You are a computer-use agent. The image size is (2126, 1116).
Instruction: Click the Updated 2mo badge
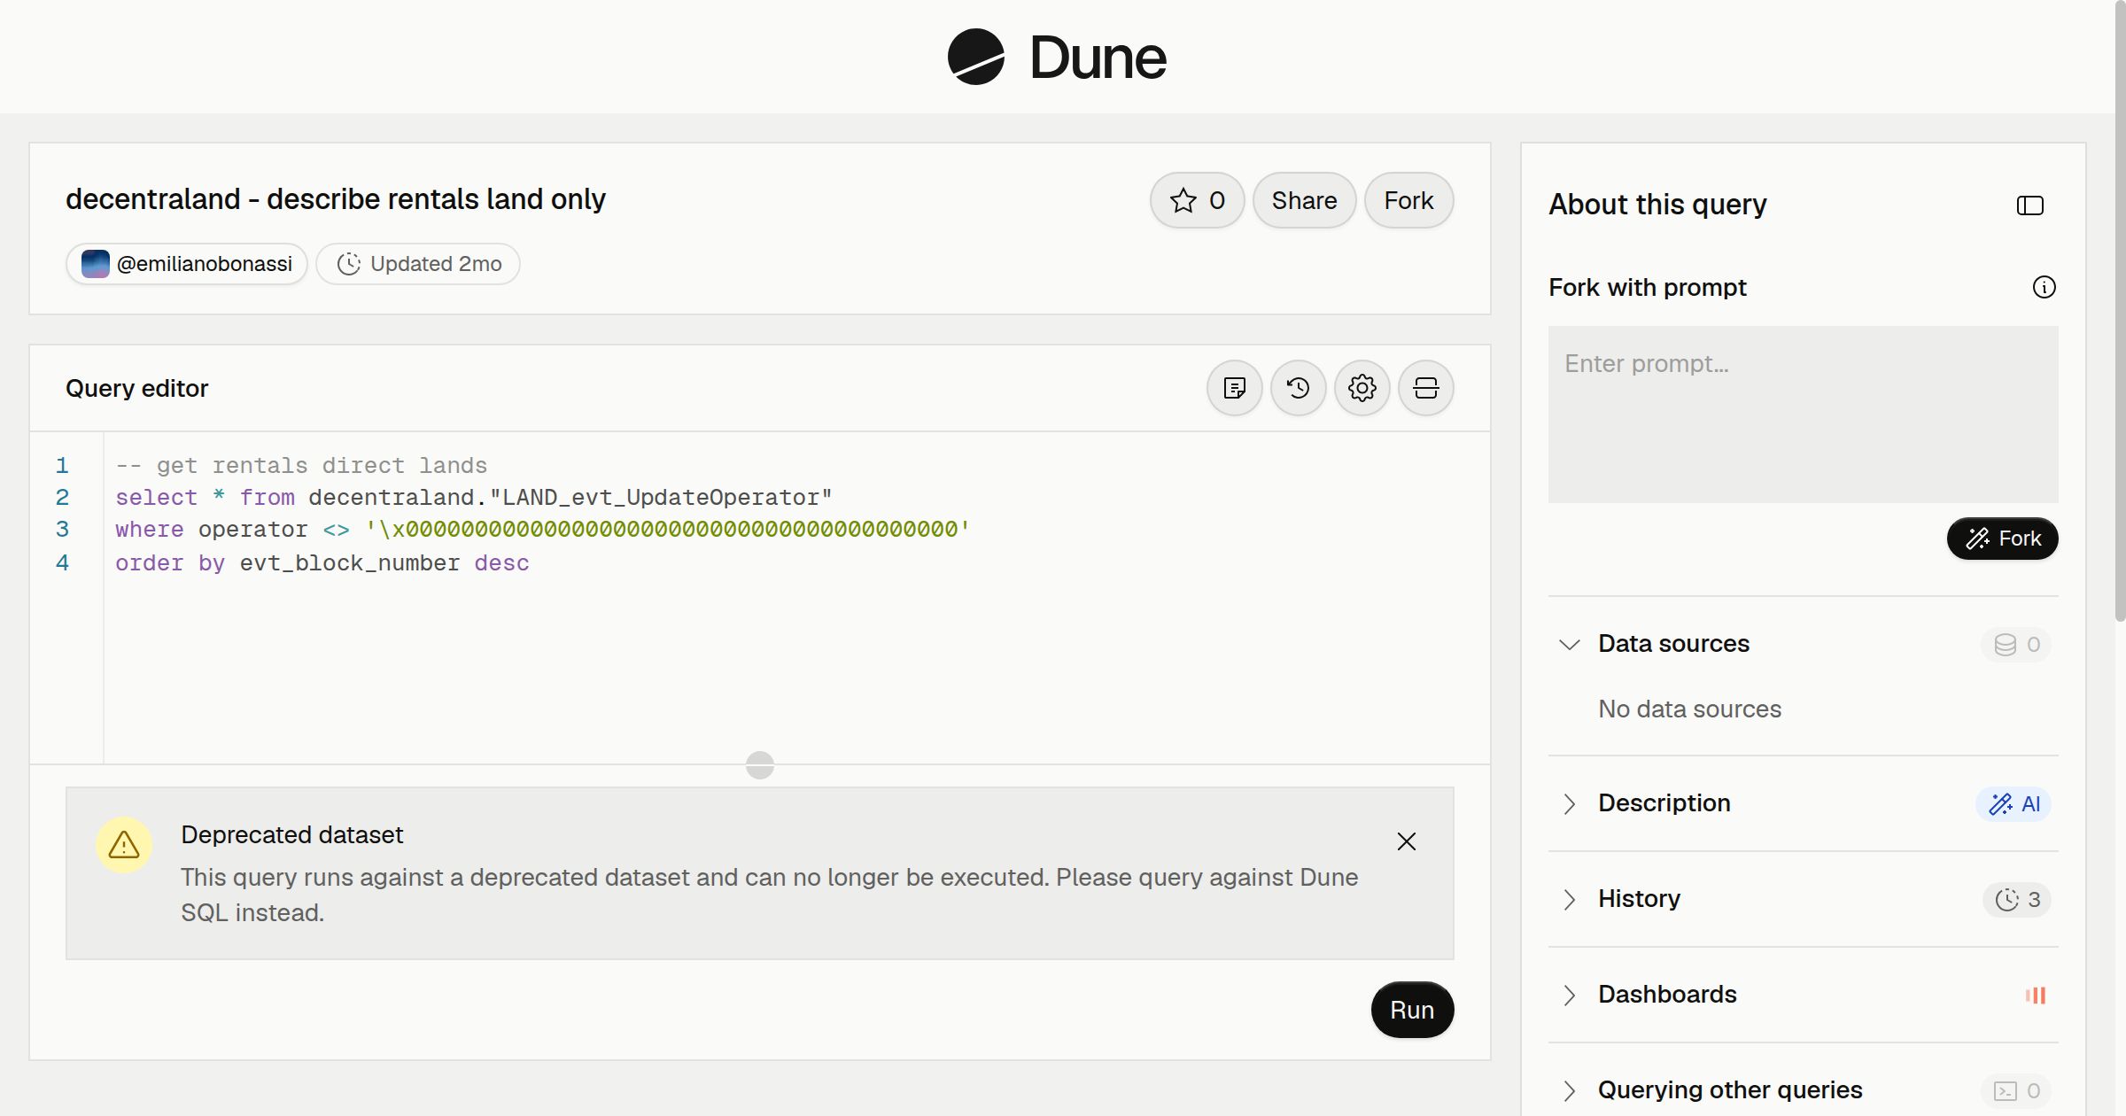418,264
